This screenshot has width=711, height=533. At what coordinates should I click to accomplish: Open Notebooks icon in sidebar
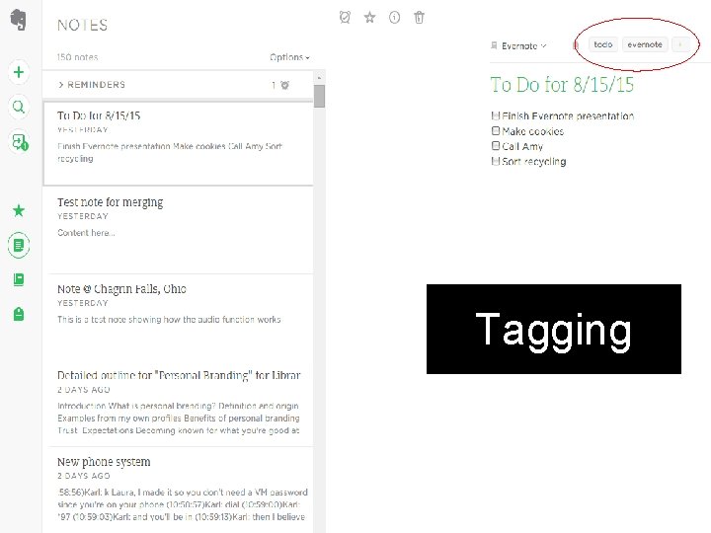[19, 279]
